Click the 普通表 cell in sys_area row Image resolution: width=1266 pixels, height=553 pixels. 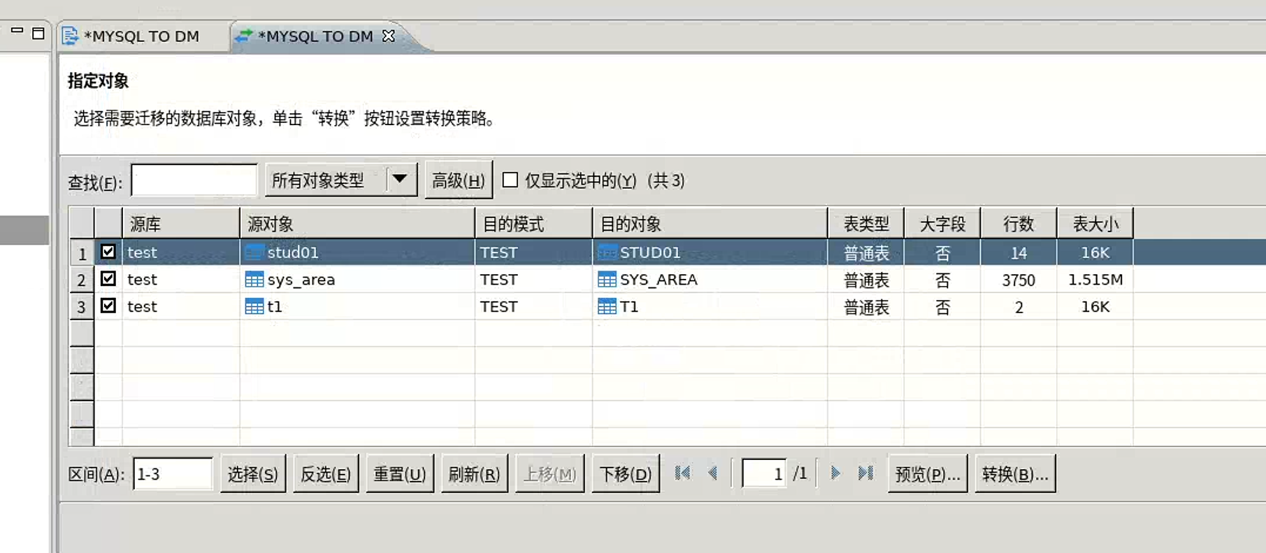point(866,280)
